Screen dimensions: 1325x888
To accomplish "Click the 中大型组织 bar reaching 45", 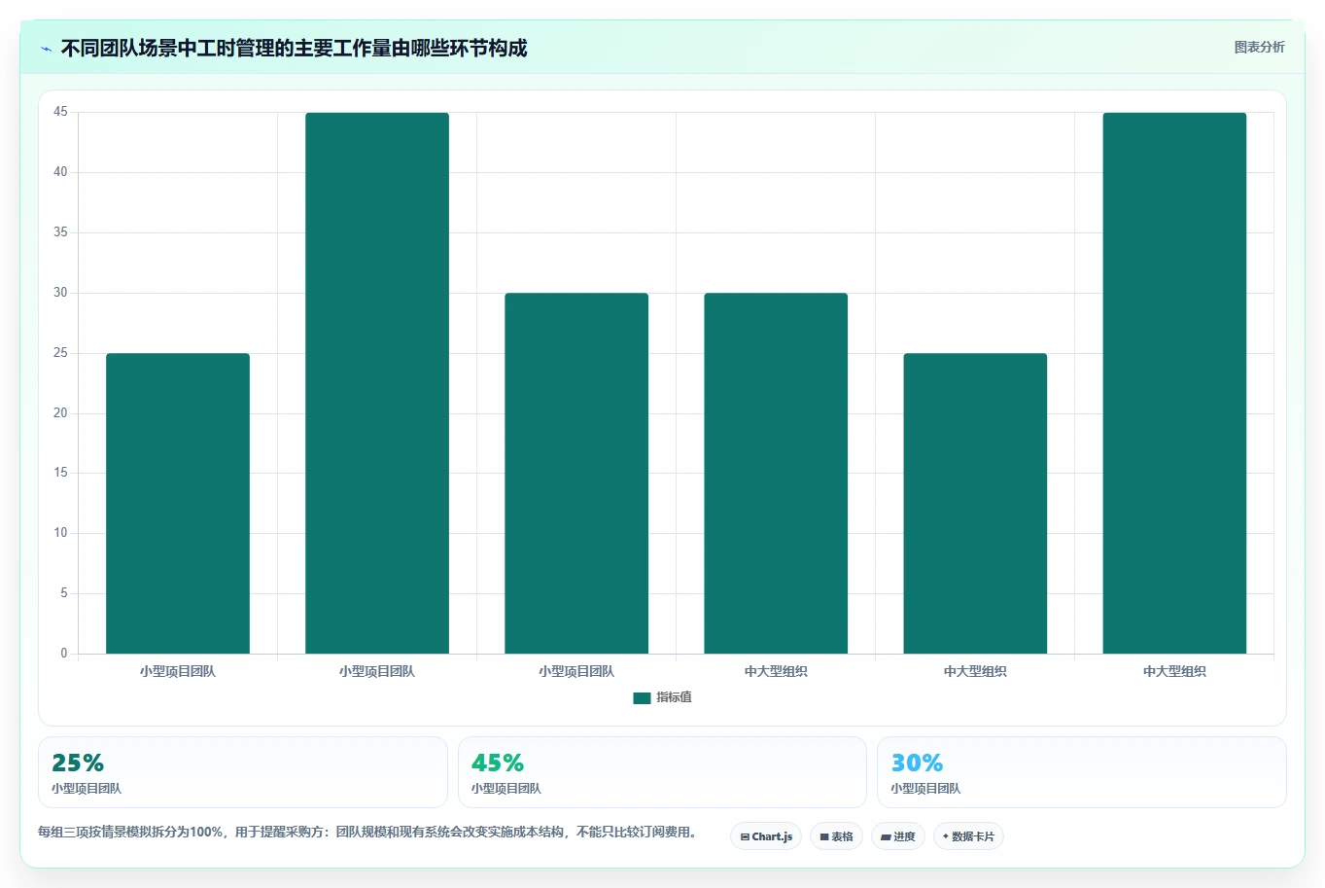I will [1174, 383].
